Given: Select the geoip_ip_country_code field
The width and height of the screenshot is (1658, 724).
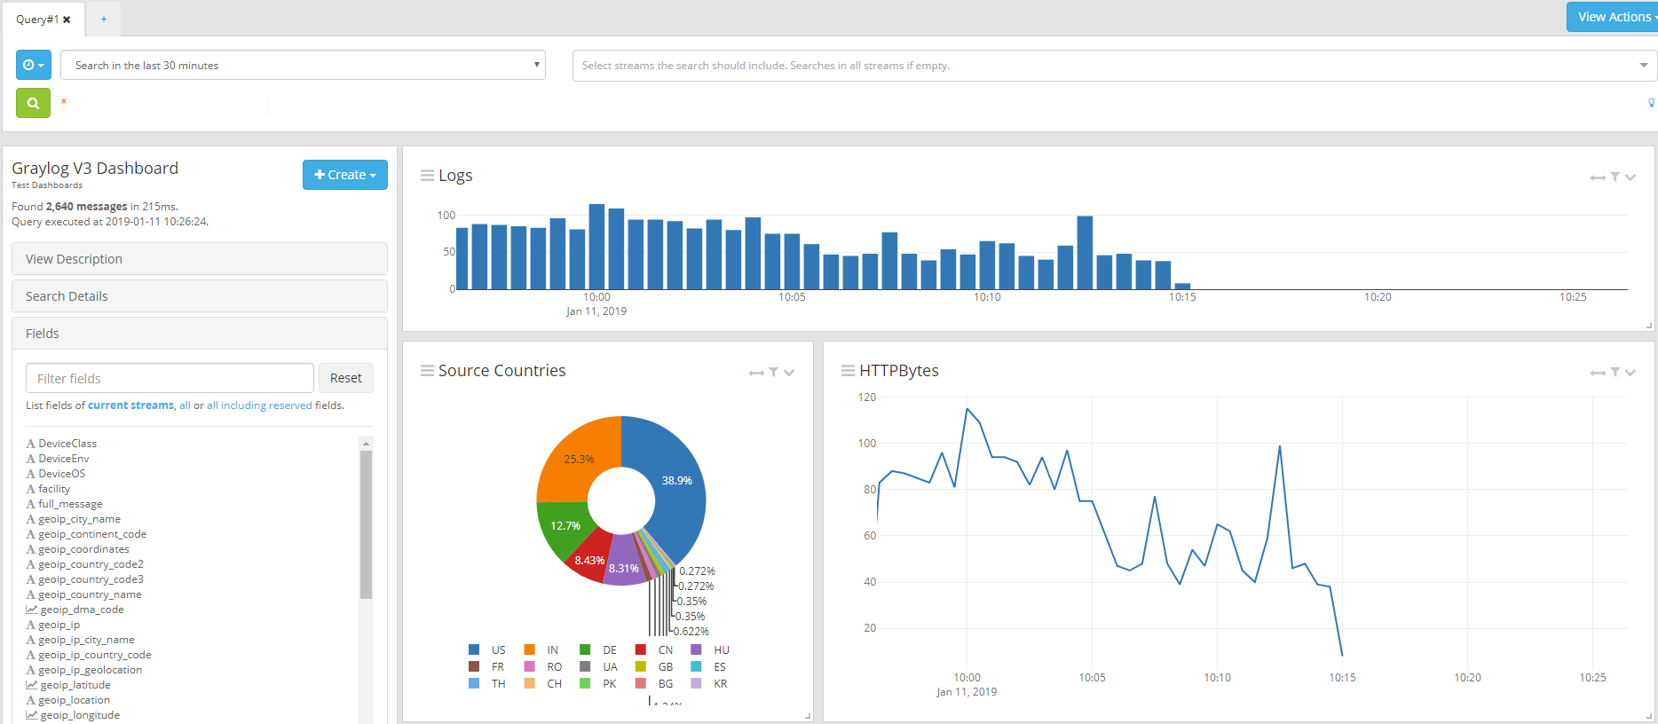Looking at the screenshot, I should pyautogui.click(x=95, y=655).
